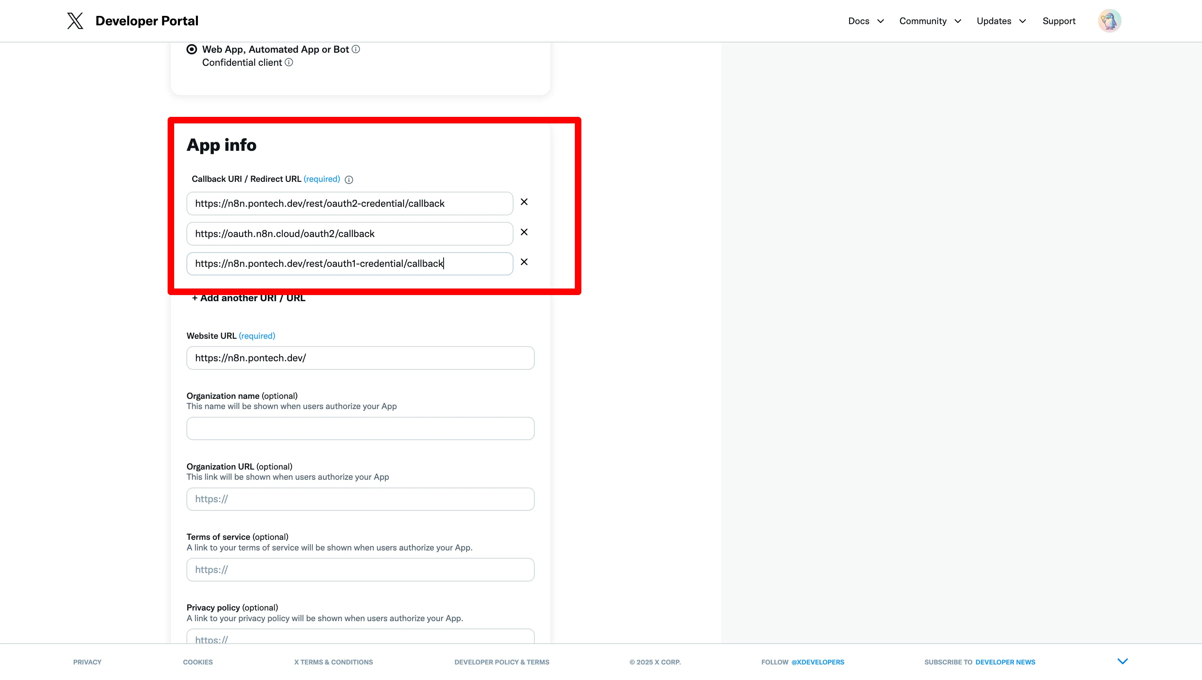Focus the Organization URL field
The image size is (1202, 680).
360,499
